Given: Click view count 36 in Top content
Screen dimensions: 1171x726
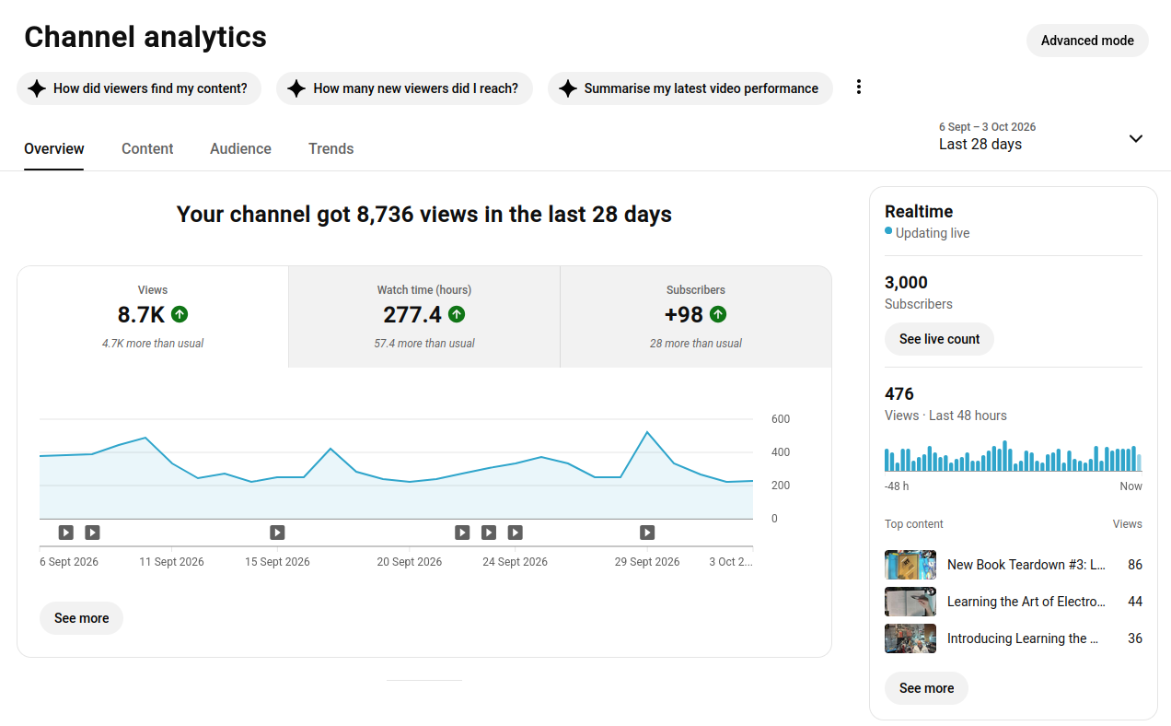Looking at the screenshot, I should tap(1135, 638).
